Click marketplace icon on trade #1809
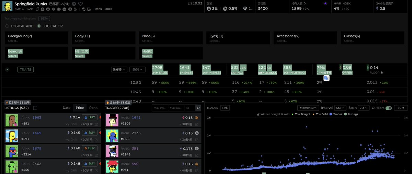Viewport: 412px width, 174px height. pyautogui.click(x=197, y=117)
